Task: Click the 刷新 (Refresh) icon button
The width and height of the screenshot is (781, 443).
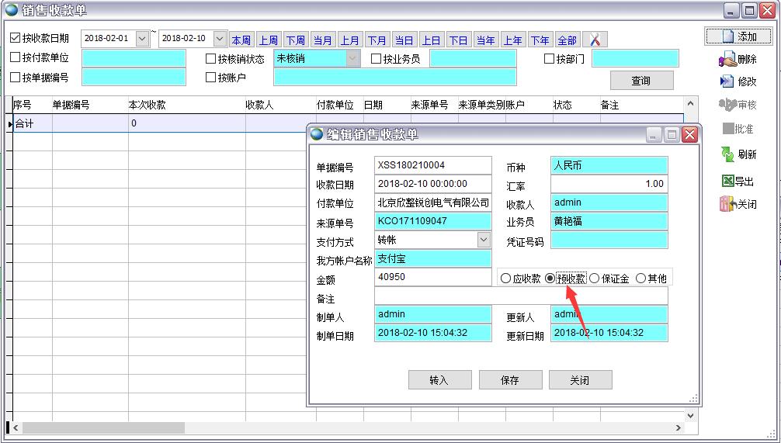Action: click(x=727, y=154)
